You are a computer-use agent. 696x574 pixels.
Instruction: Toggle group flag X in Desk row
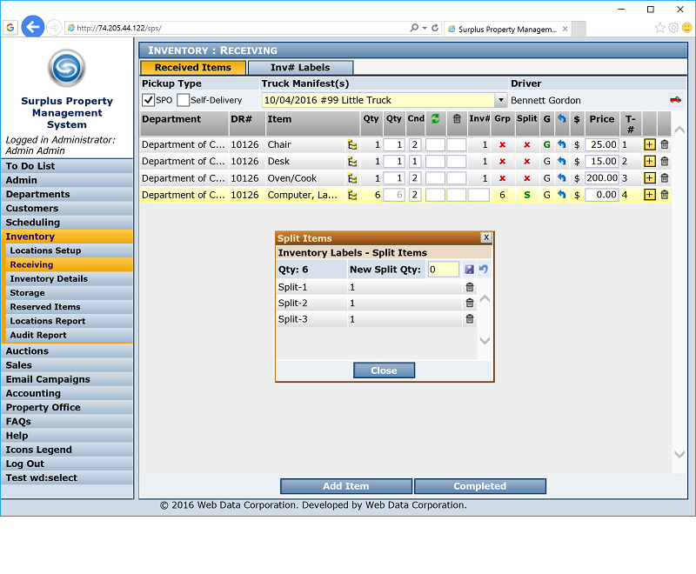503,162
